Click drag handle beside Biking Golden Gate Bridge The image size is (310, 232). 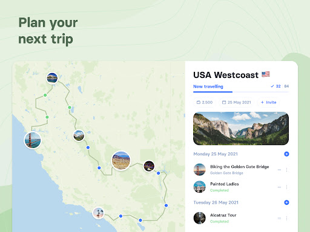tap(279, 170)
